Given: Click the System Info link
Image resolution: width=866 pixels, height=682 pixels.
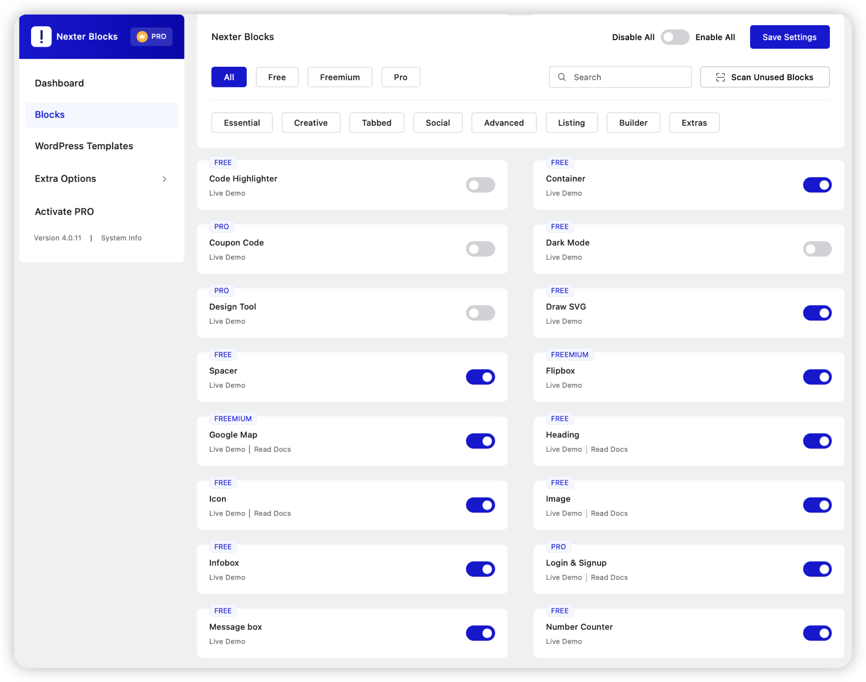Looking at the screenshot, I should click(x=121, y=238).
